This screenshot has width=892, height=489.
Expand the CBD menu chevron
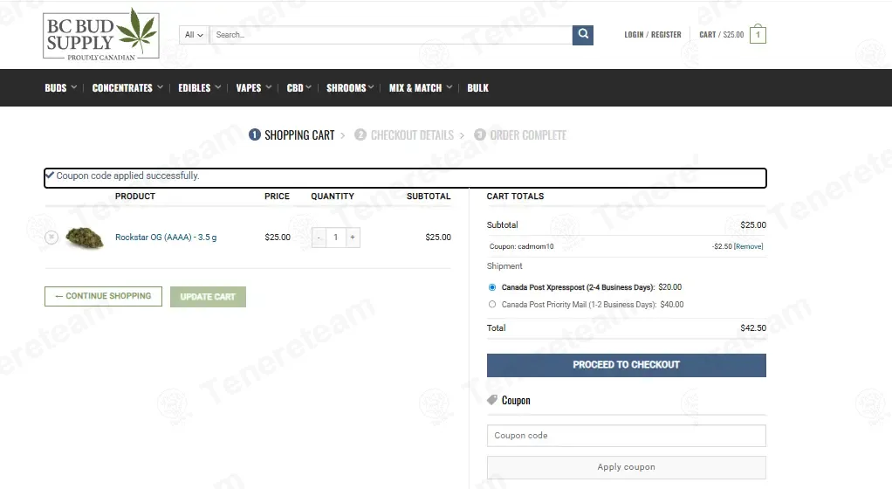[308, 87]
